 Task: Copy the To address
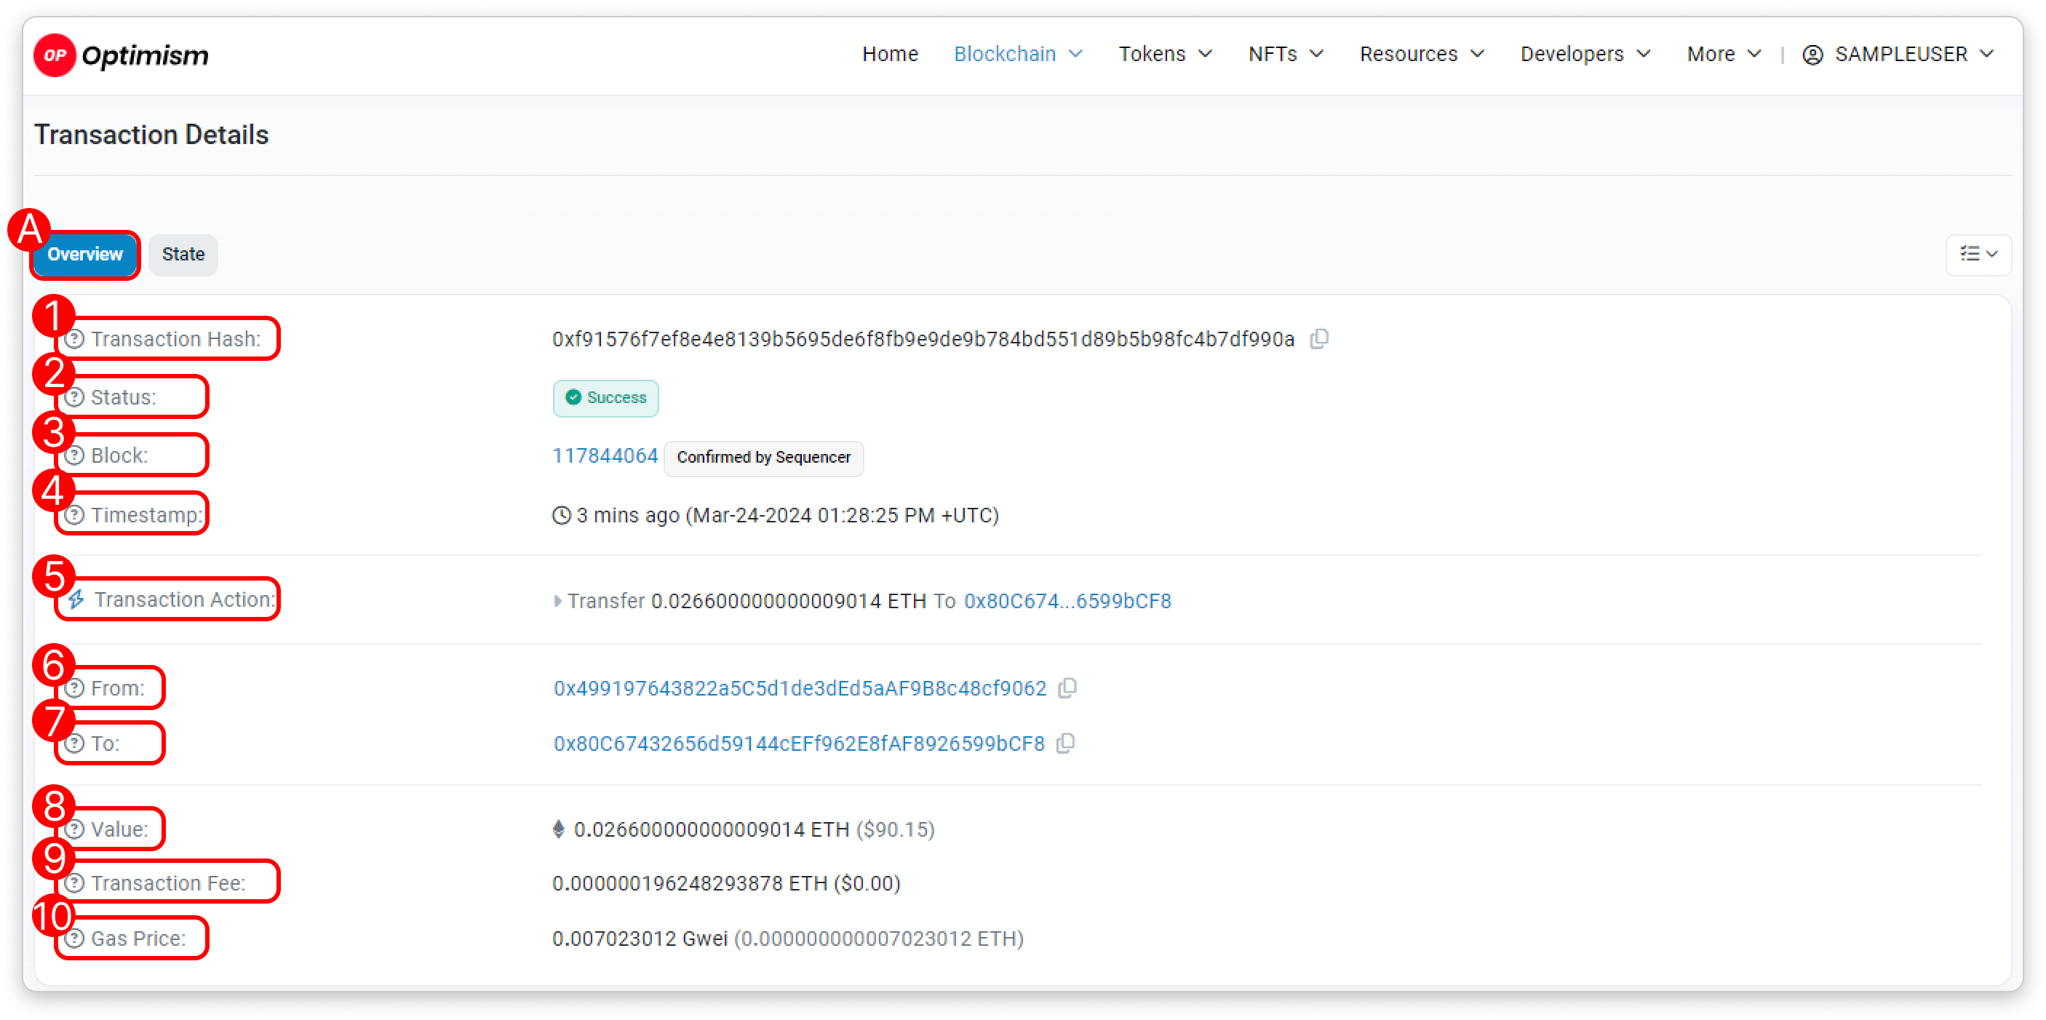[x=1066, y=744]
